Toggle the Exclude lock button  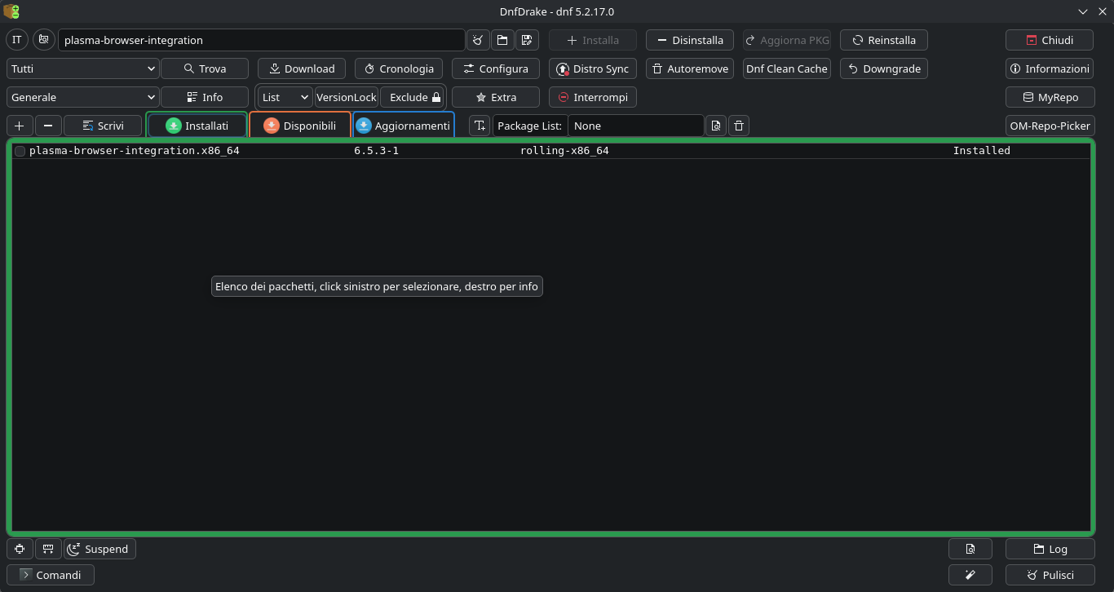click(x=414, y=97)
